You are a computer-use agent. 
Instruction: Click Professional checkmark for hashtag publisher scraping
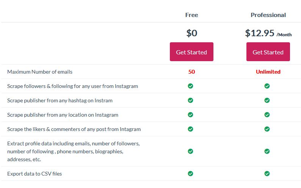(x=267, y=100)
